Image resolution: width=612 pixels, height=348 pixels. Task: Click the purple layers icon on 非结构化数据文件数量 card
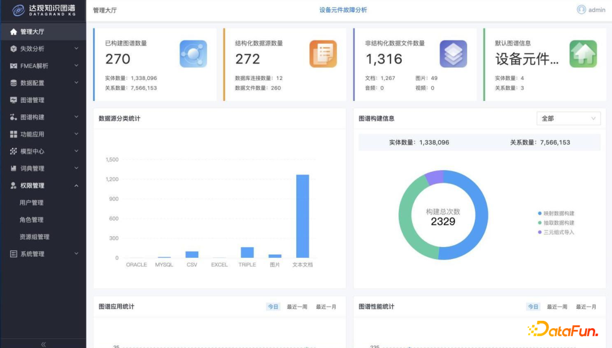coord(453,54)
